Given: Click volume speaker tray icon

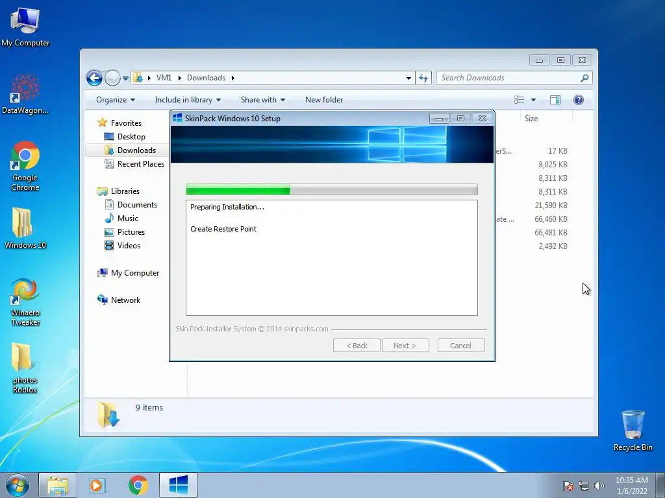Looking at the screenshot, I should (x=599, y=486).
